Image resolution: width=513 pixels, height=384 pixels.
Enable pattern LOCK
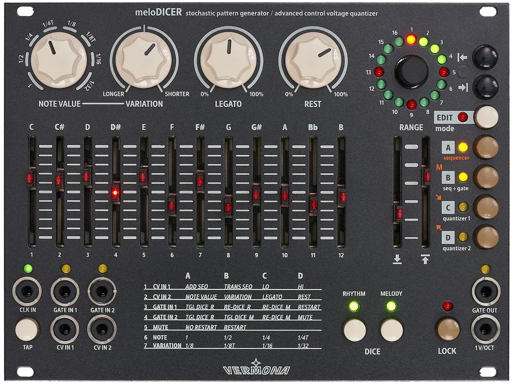(448, 329)
